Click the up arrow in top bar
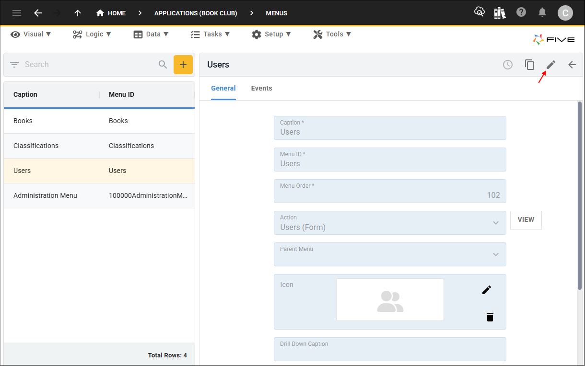The width and height of the screenshot is (585, 366). pyautogui.click(x=78, y=13)
